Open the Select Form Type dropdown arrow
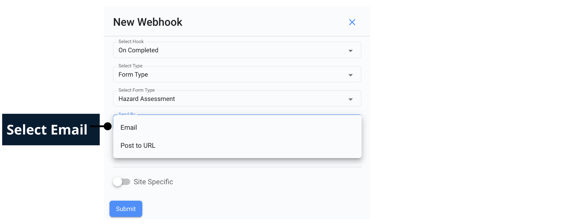The height and width of the screenshot is (224, 581). click(351, 99)
